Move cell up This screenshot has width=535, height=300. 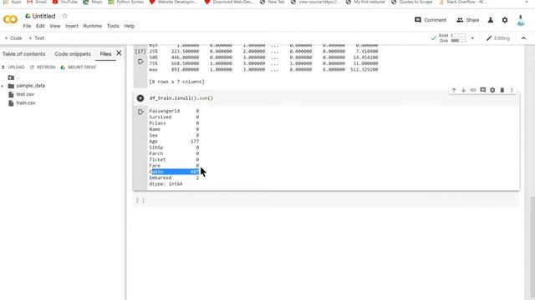point(454,90)
